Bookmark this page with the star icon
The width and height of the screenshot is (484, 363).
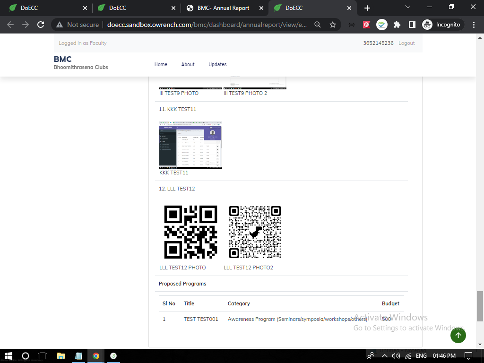(333, 25)
